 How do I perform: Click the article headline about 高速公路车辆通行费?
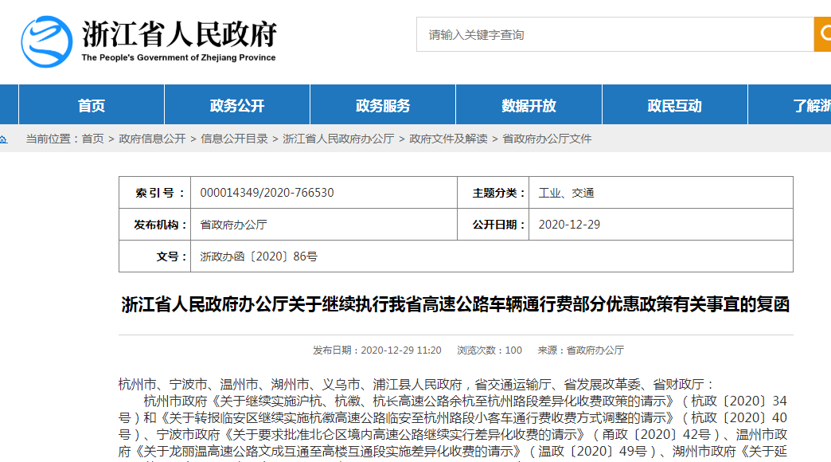tap(455, 304)
